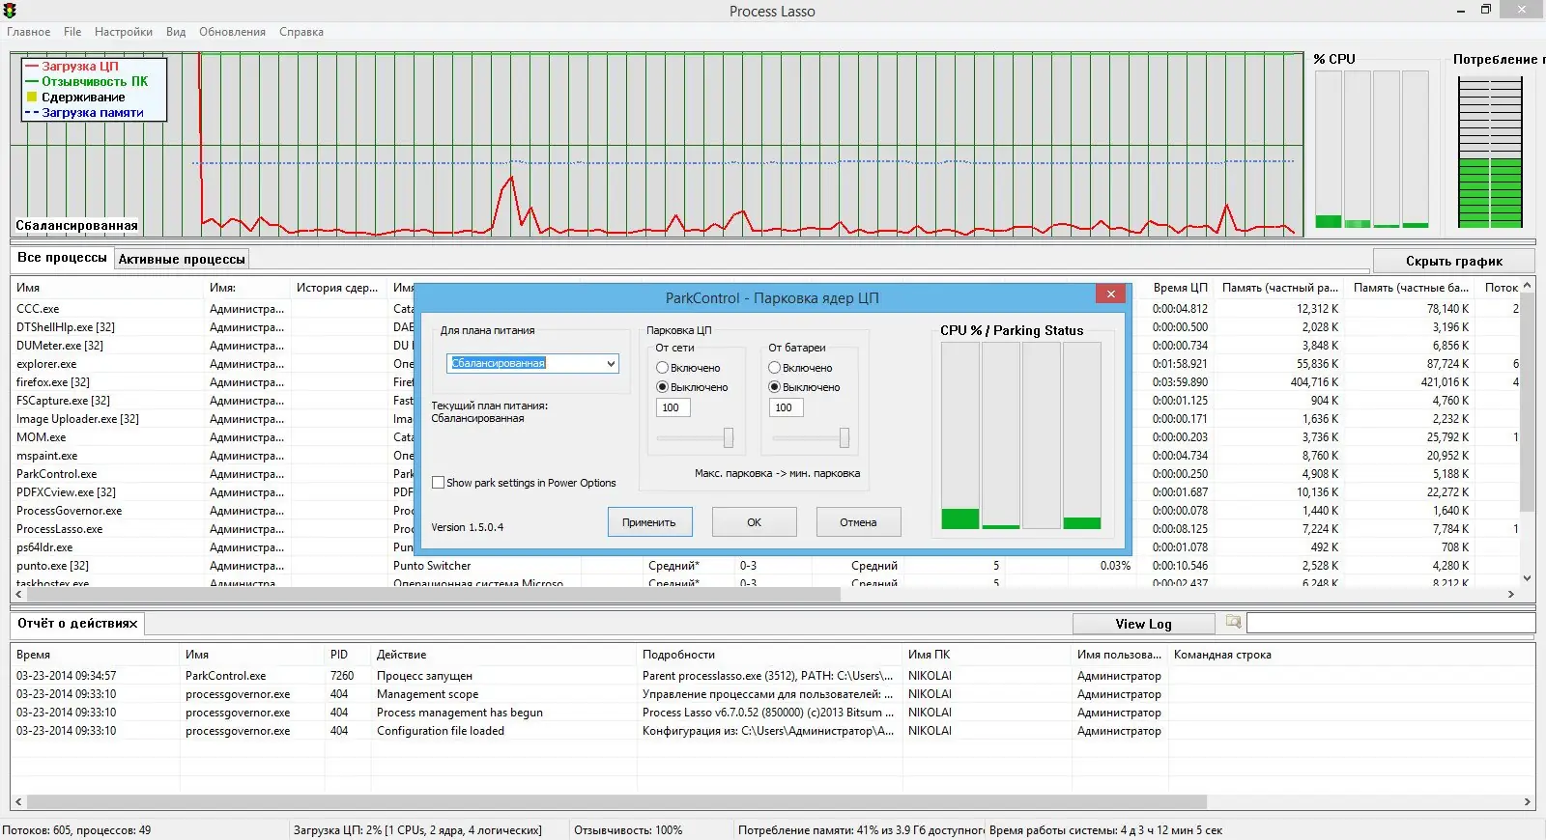Enable the 'Show park settings in Power Options' checkbox
The width and height of the screenshot is (1546, 840).
coord(439,483)
